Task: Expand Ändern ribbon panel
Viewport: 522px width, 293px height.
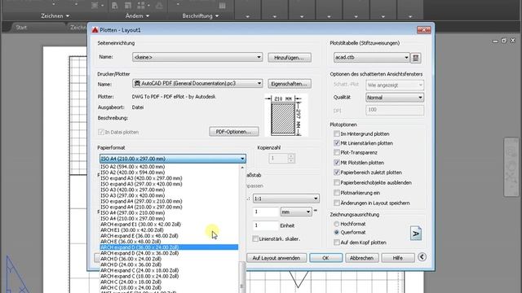Action: point(137,16)
